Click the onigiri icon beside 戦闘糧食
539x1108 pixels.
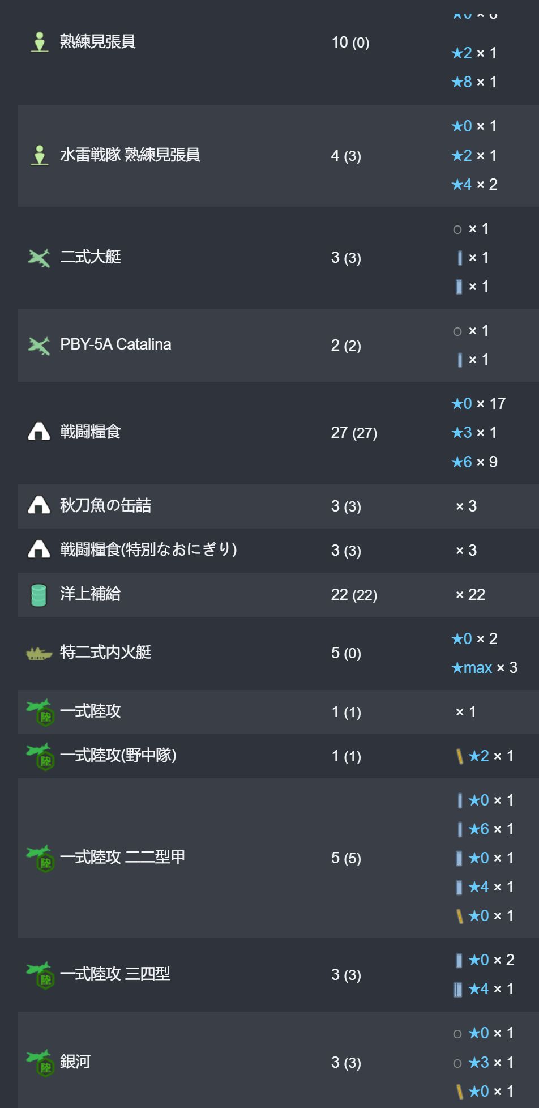click(x=39, y=432)
